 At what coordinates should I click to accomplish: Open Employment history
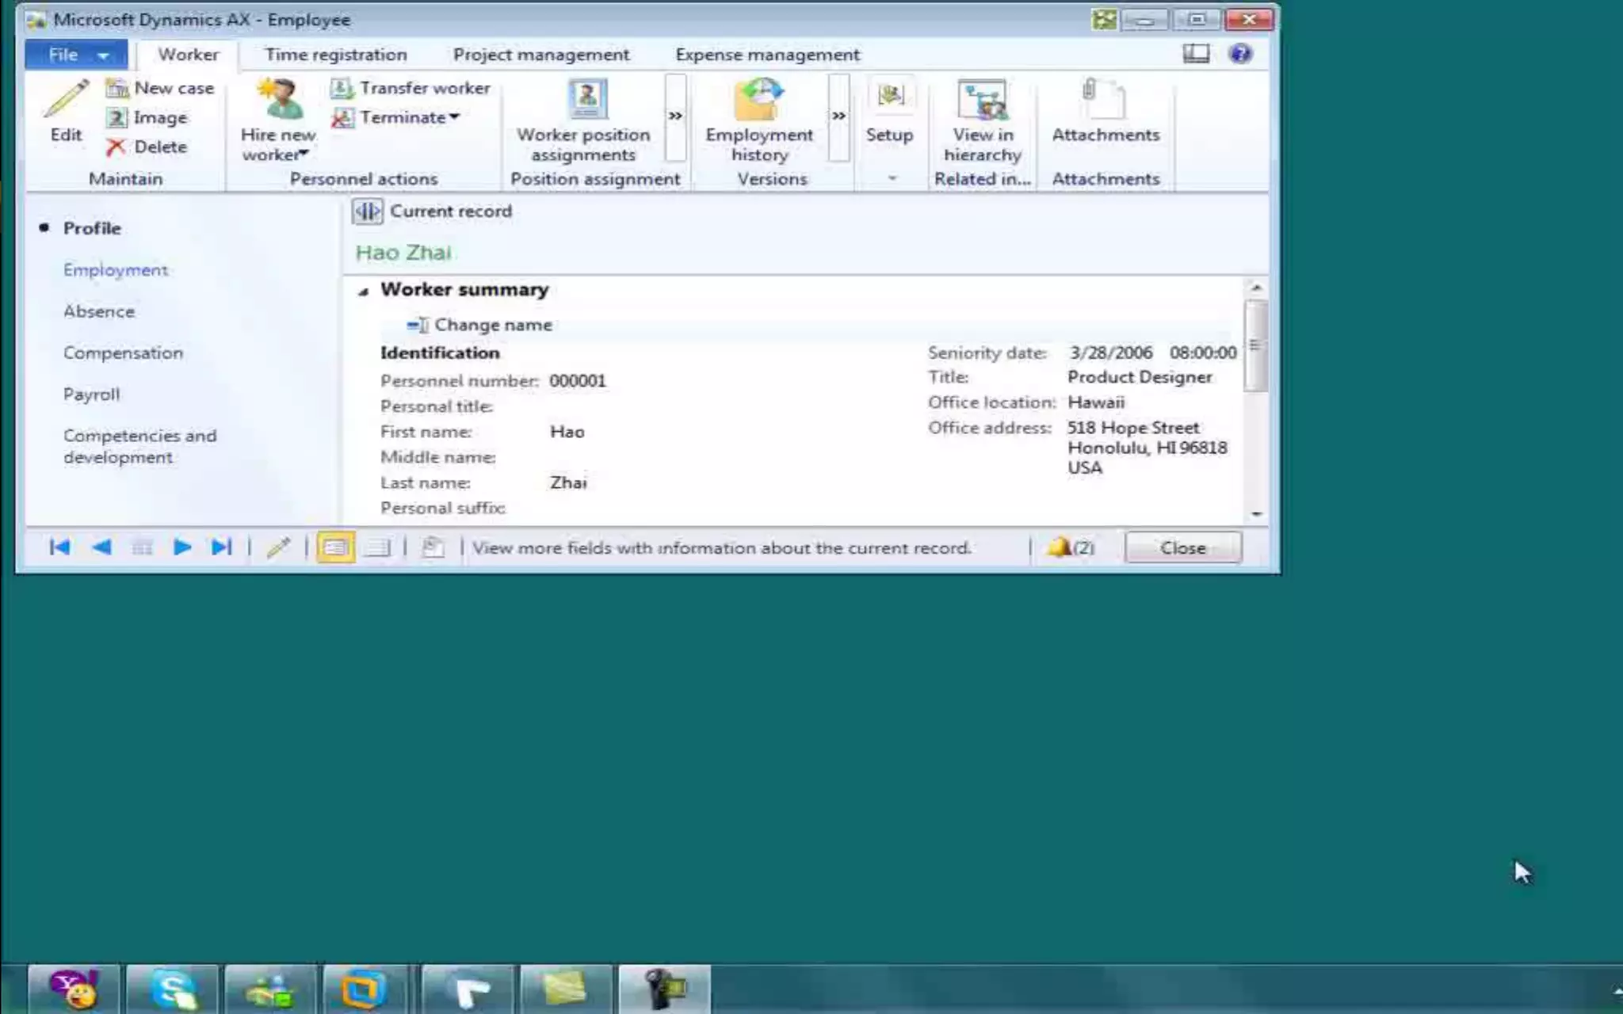[x=759, y=120]
